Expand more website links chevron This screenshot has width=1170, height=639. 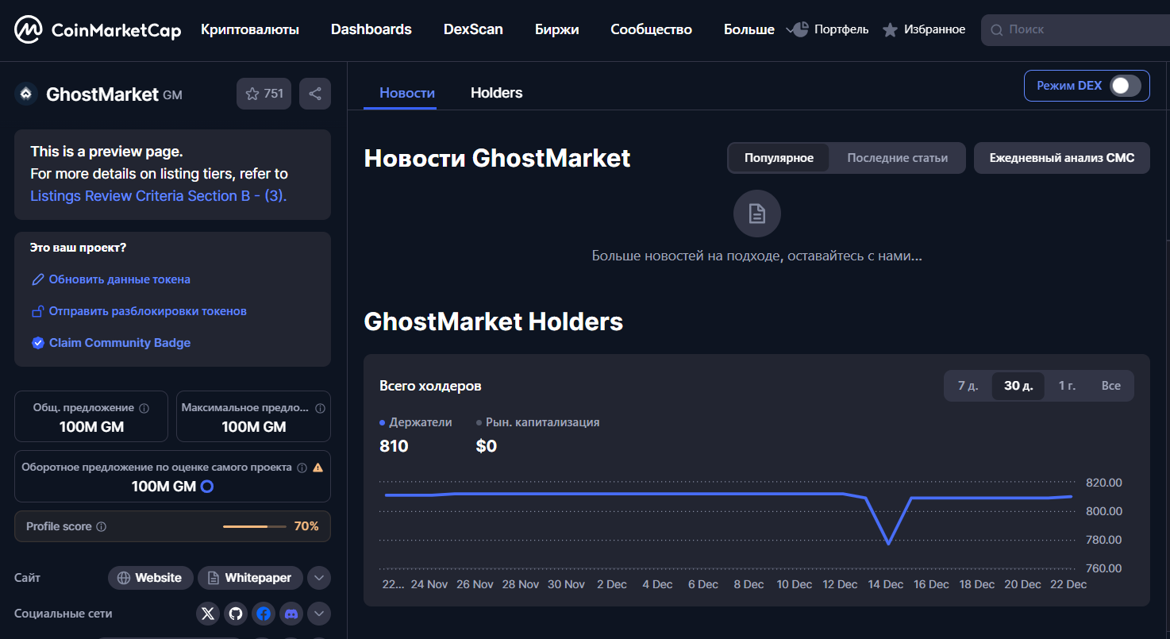point(319,578)
